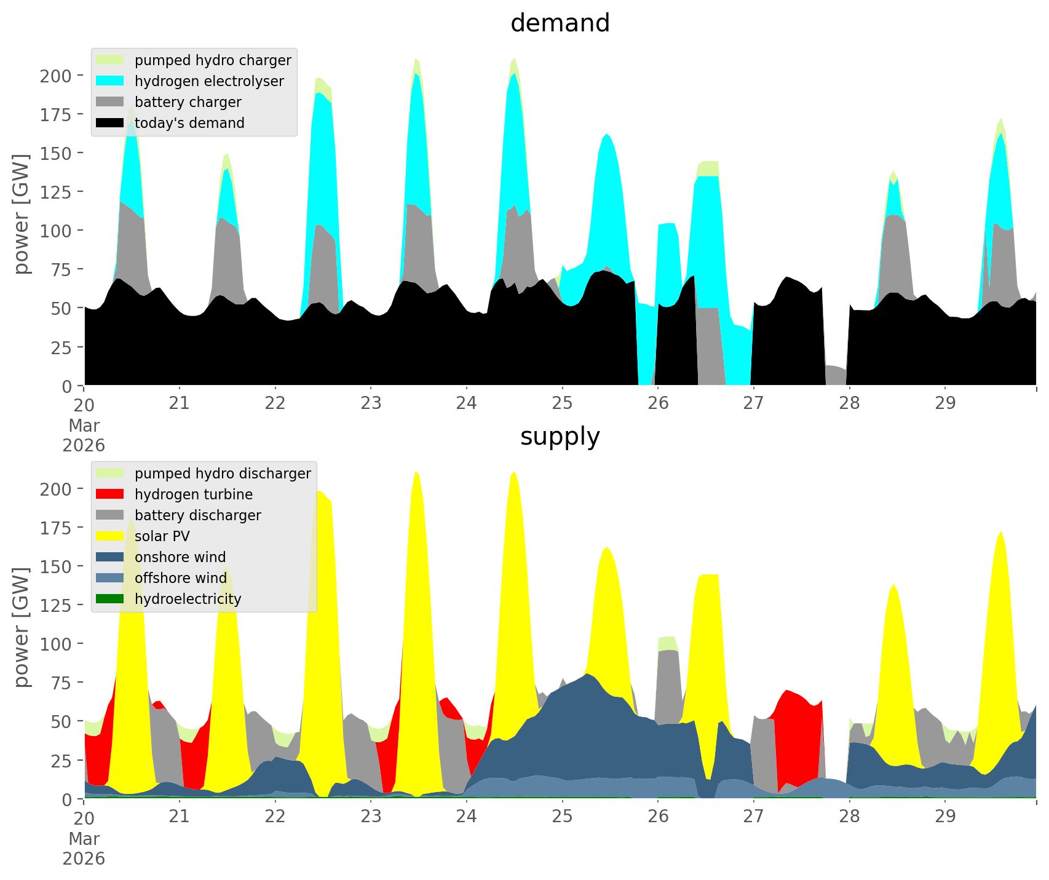1049x880 pixels.
Task: Click the battery discharger legend label
Action: coord(197,515)
